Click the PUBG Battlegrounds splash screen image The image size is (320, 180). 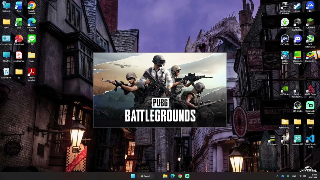click(x=160, y=90)
